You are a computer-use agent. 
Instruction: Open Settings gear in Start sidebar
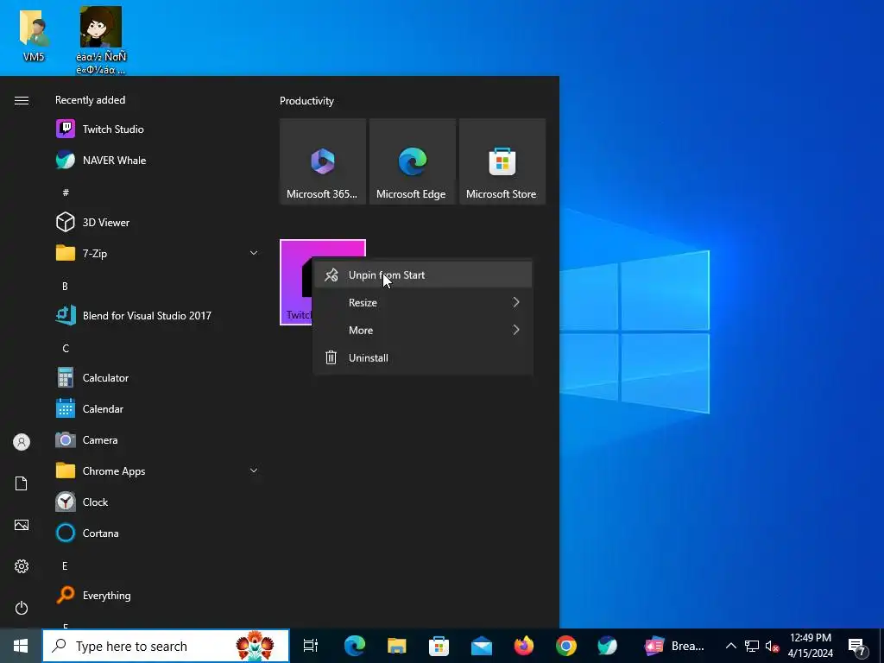tap(22, 566)
